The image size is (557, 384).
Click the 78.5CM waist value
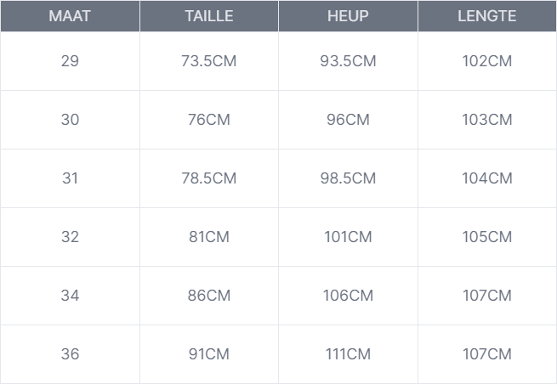click(x=209, y=178)
